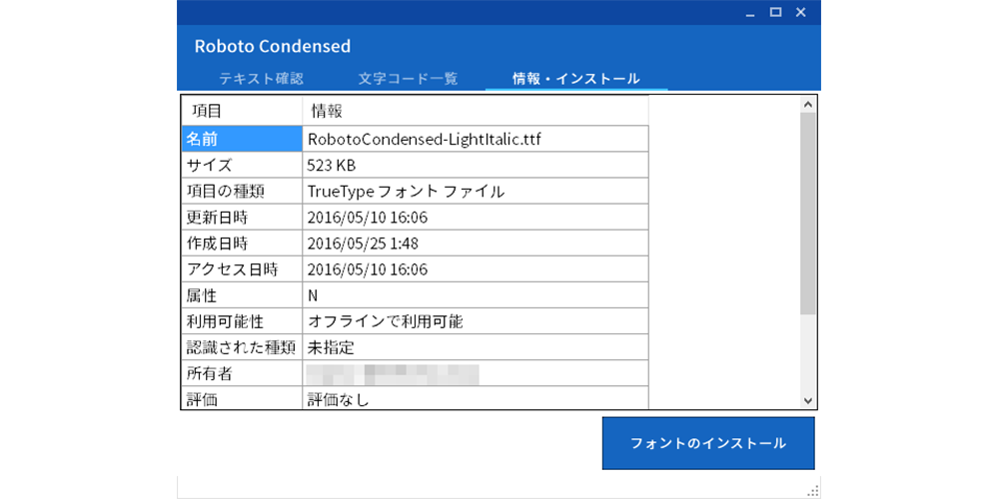Select the 評価 row label
999x499 pixels.
242,398
